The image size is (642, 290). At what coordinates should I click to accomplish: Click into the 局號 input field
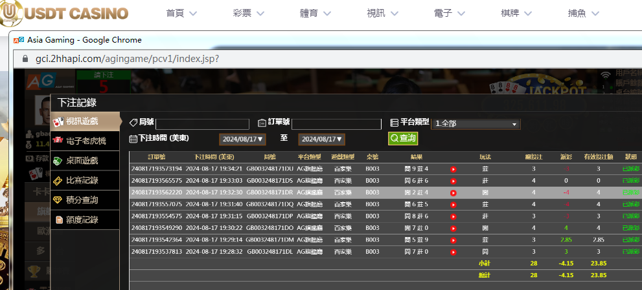pyautogui.click(x=202, y=124)
